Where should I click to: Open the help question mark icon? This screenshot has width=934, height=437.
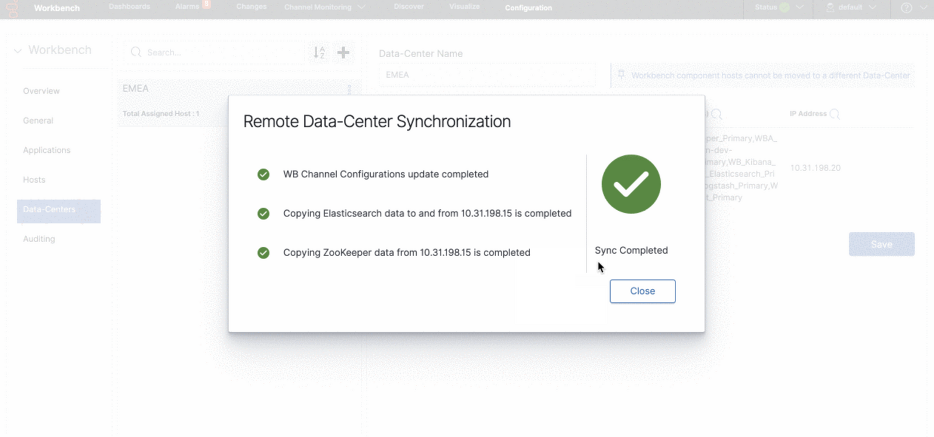(x=907, y=8)
